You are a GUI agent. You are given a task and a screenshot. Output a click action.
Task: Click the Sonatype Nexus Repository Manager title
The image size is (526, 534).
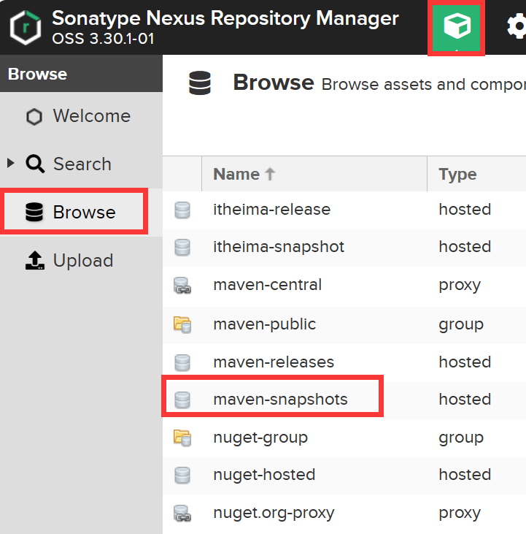[x=225, y=18]
